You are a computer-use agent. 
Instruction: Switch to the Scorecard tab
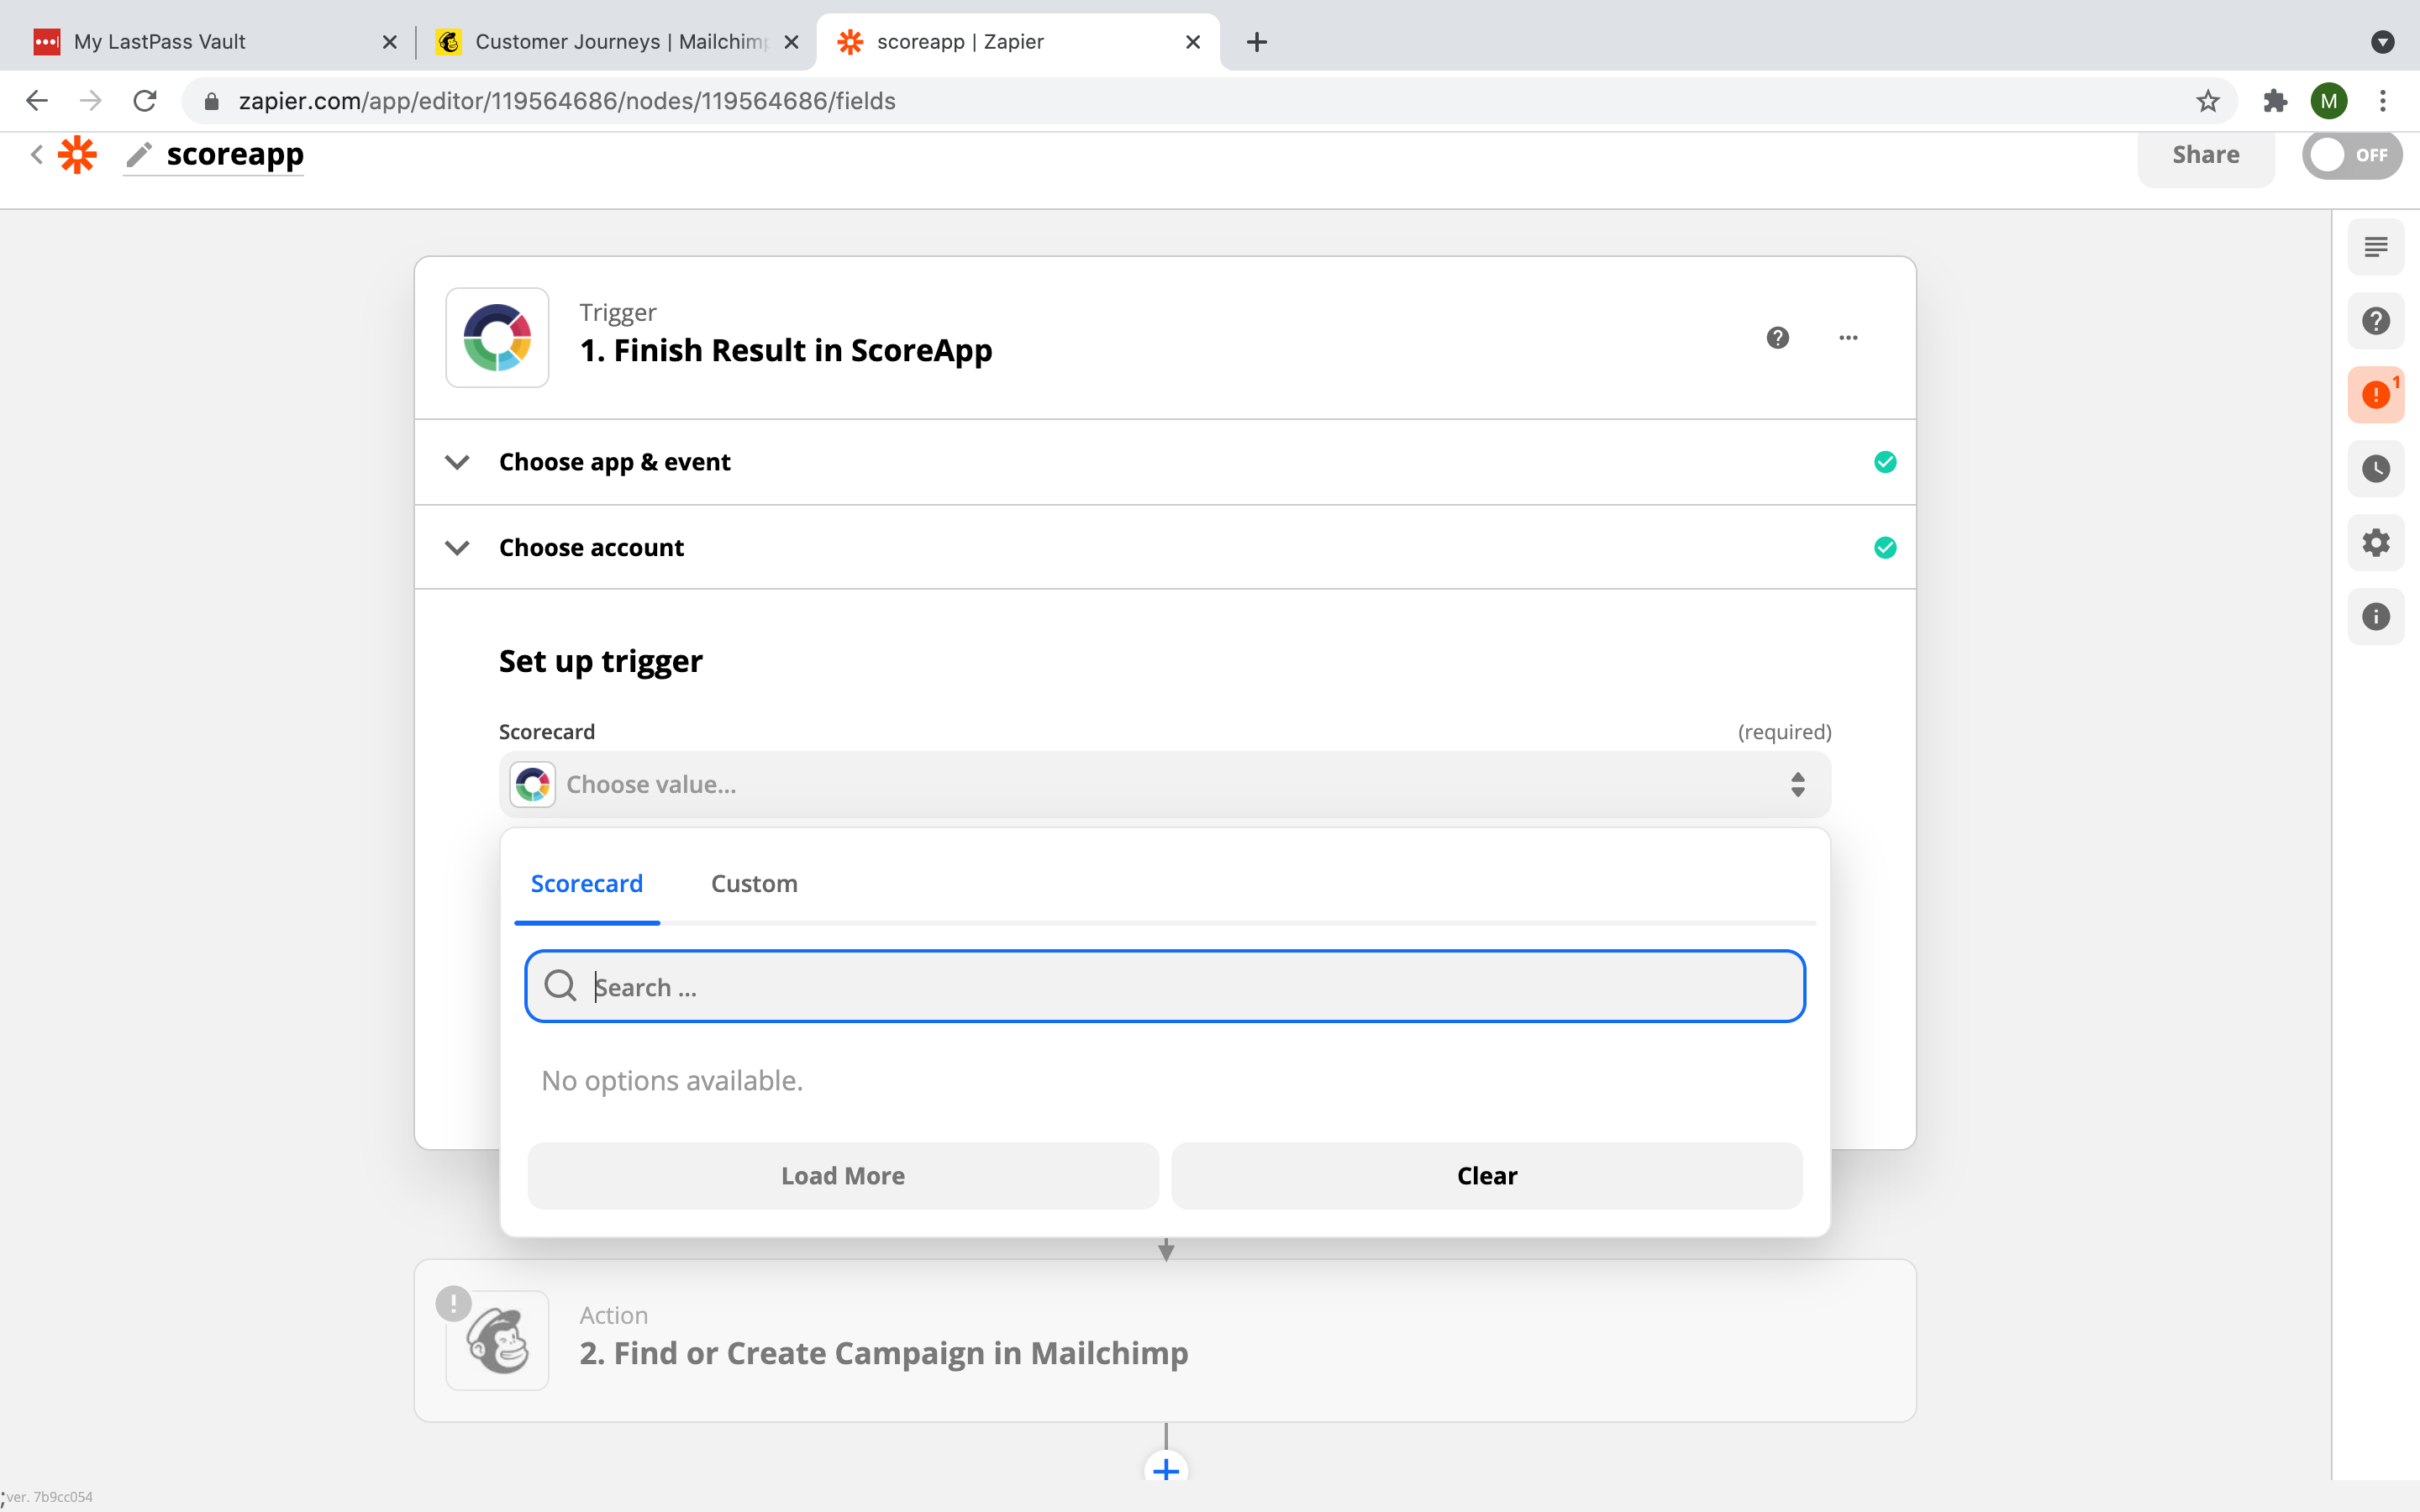(x=587, y=884)
